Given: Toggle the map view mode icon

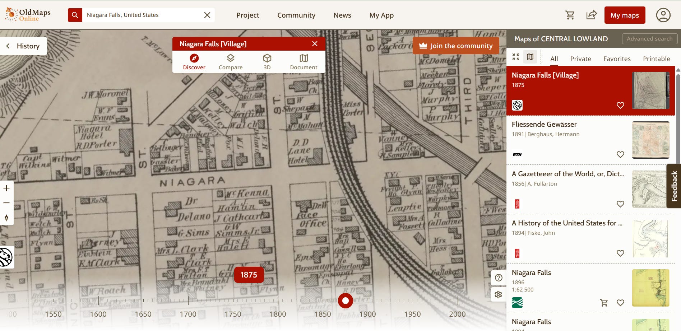Looking at the screenshot, I should [530, 57].
